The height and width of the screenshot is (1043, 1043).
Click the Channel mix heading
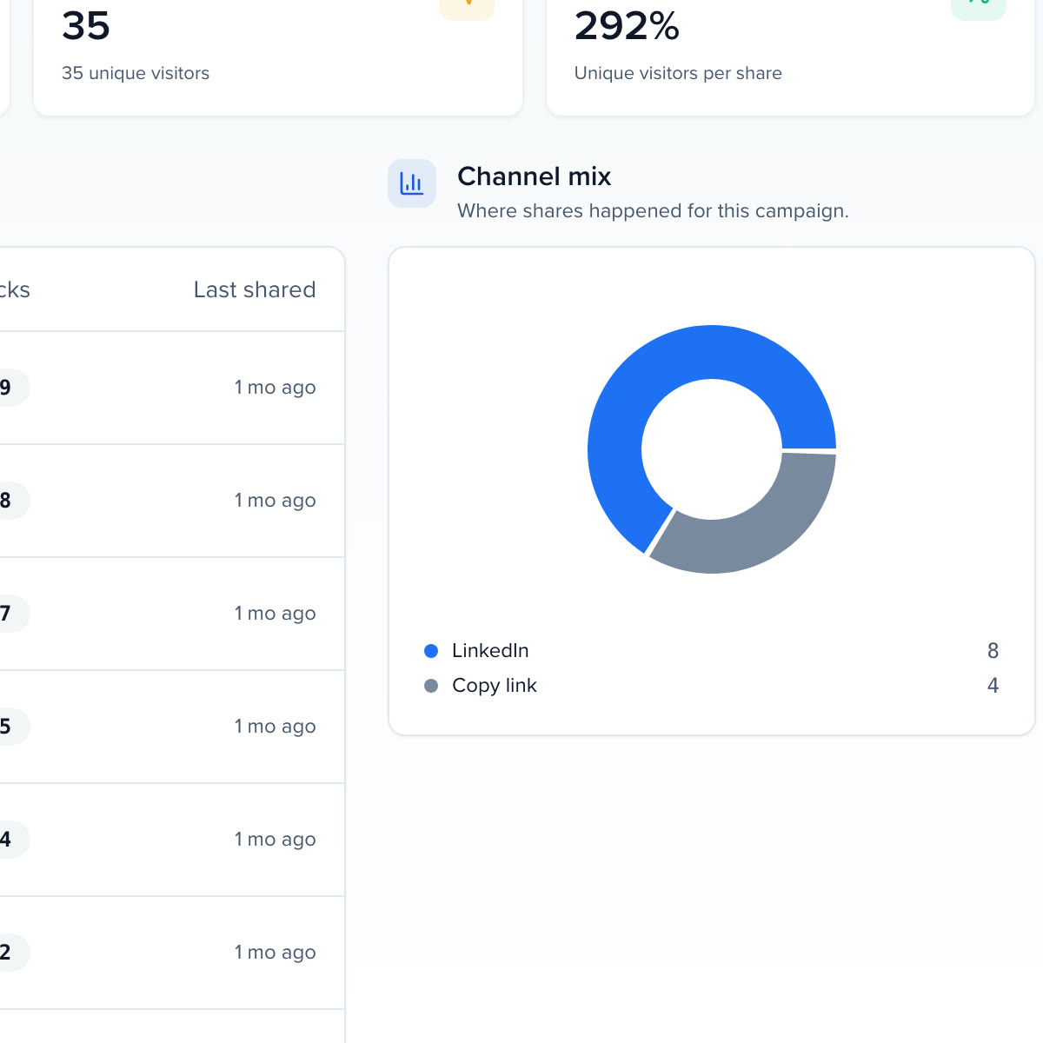coord(535,176)
